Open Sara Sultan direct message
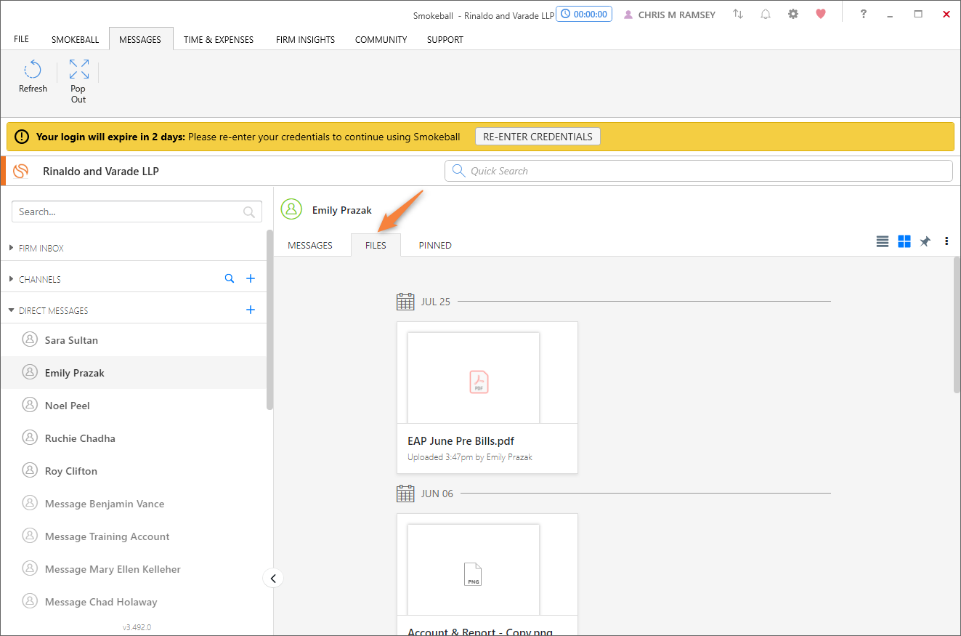The image size is (961, 636). [134, 340]
